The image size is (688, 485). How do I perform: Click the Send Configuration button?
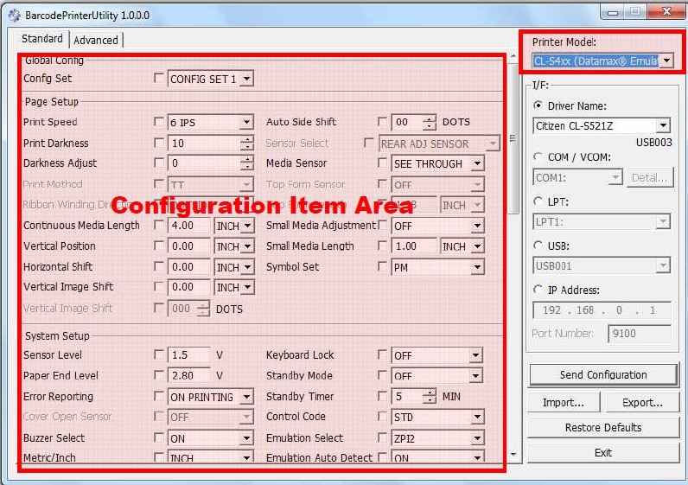tap(602, 375)
